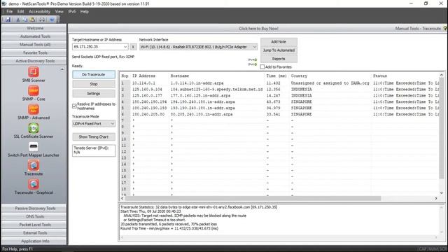Open the Favorite Tools sidebar section

coord(34,53)
